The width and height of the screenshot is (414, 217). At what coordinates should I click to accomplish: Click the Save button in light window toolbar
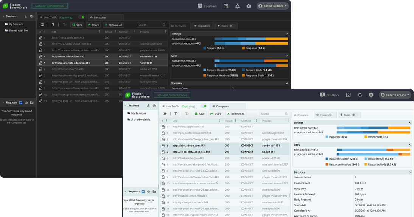click(x=199, y=114)
